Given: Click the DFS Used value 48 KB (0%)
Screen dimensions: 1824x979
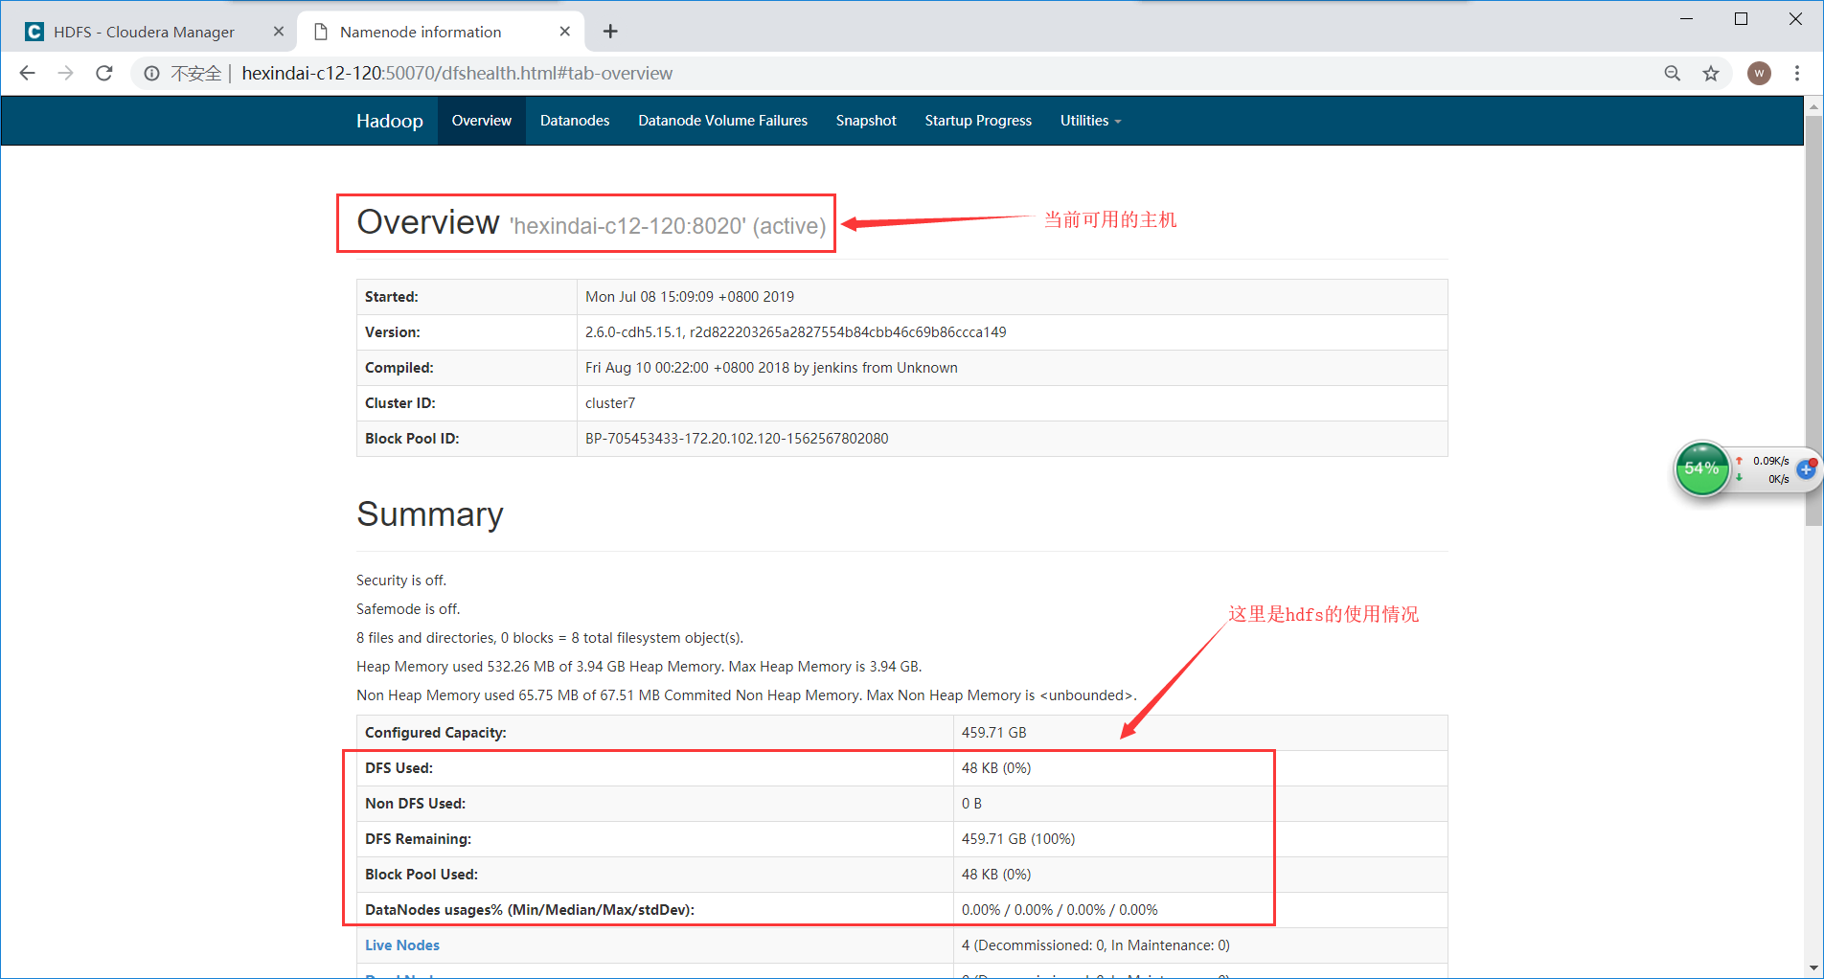Looking at the screenshot, I should point(996,768).
